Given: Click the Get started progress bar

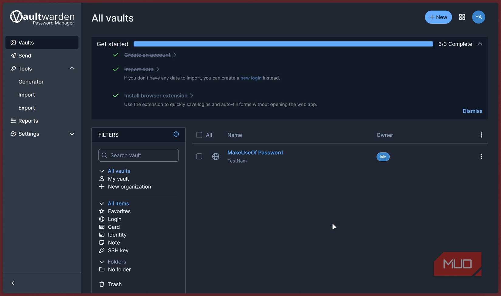Looking at the screenshot, I should tap(283, 44).
